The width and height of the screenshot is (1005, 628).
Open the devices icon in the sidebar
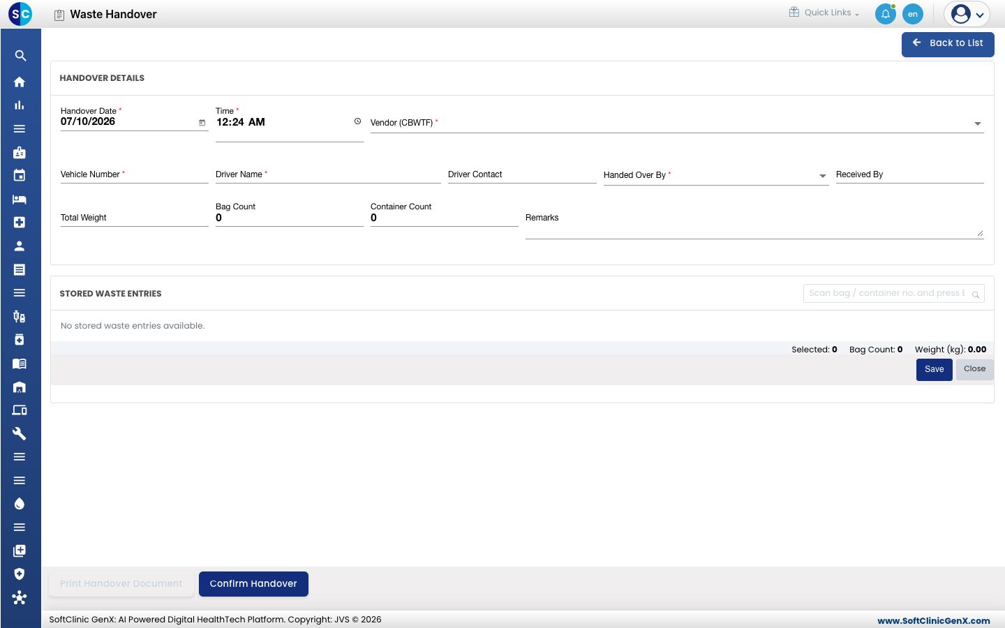click(x=20, y=410)
